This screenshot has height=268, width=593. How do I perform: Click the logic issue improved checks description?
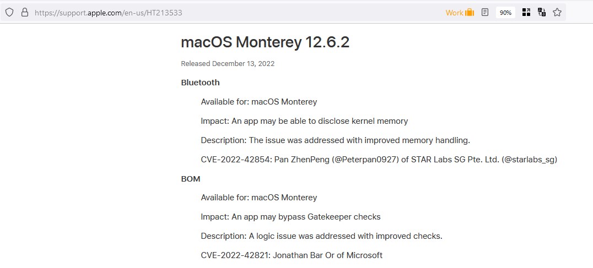point(321,236)
